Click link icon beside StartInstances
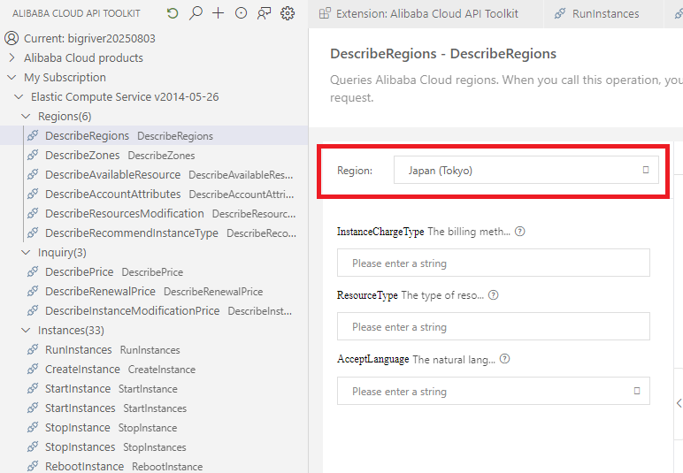This screenshot has width=683, height=473. [x=33, y=408]
